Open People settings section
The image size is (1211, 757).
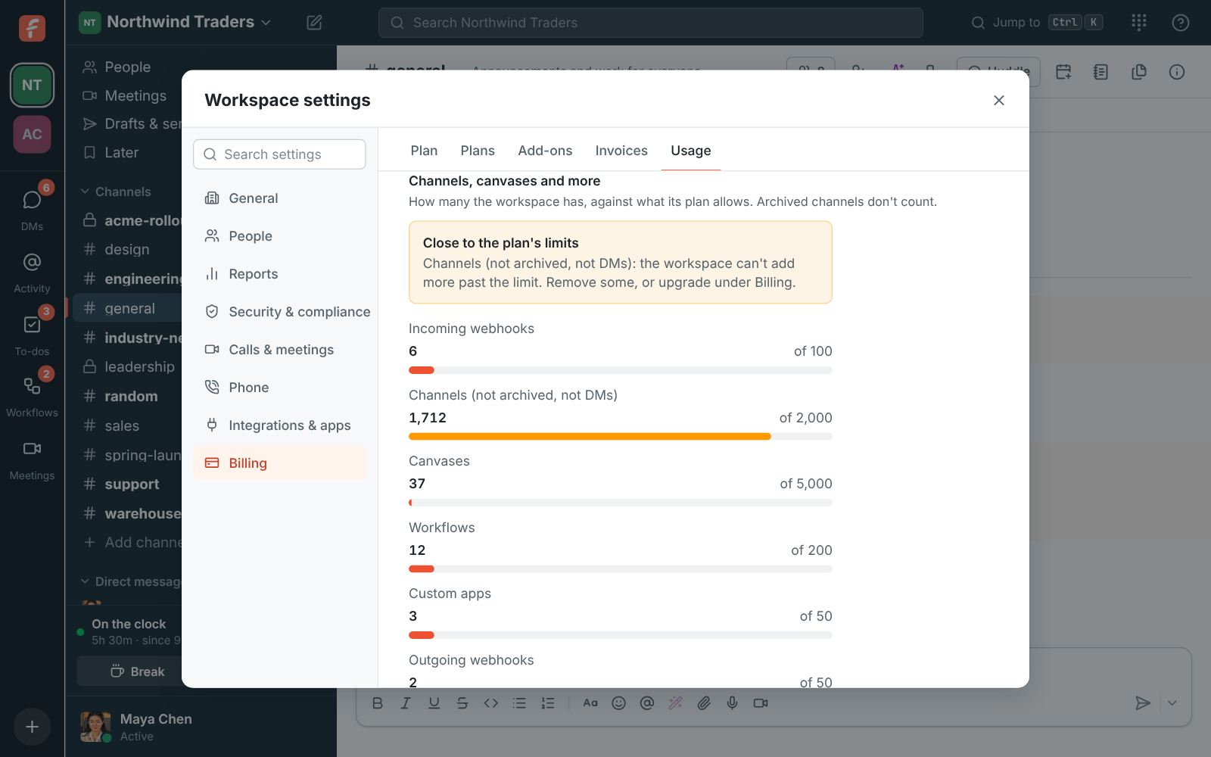279,236
